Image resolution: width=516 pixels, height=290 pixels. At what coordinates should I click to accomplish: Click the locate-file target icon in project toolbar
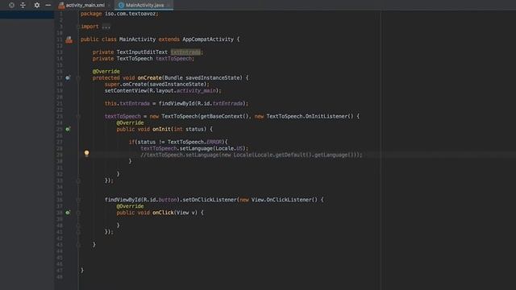pyautogui.click(x=11, y=5)
